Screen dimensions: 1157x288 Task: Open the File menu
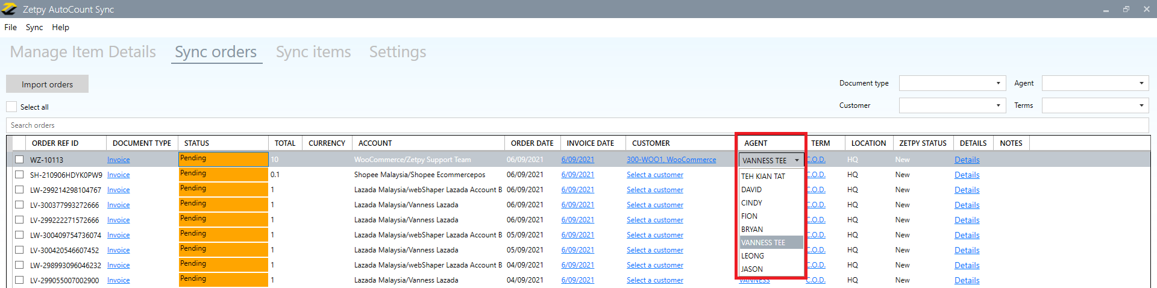(x=11, y=27)
